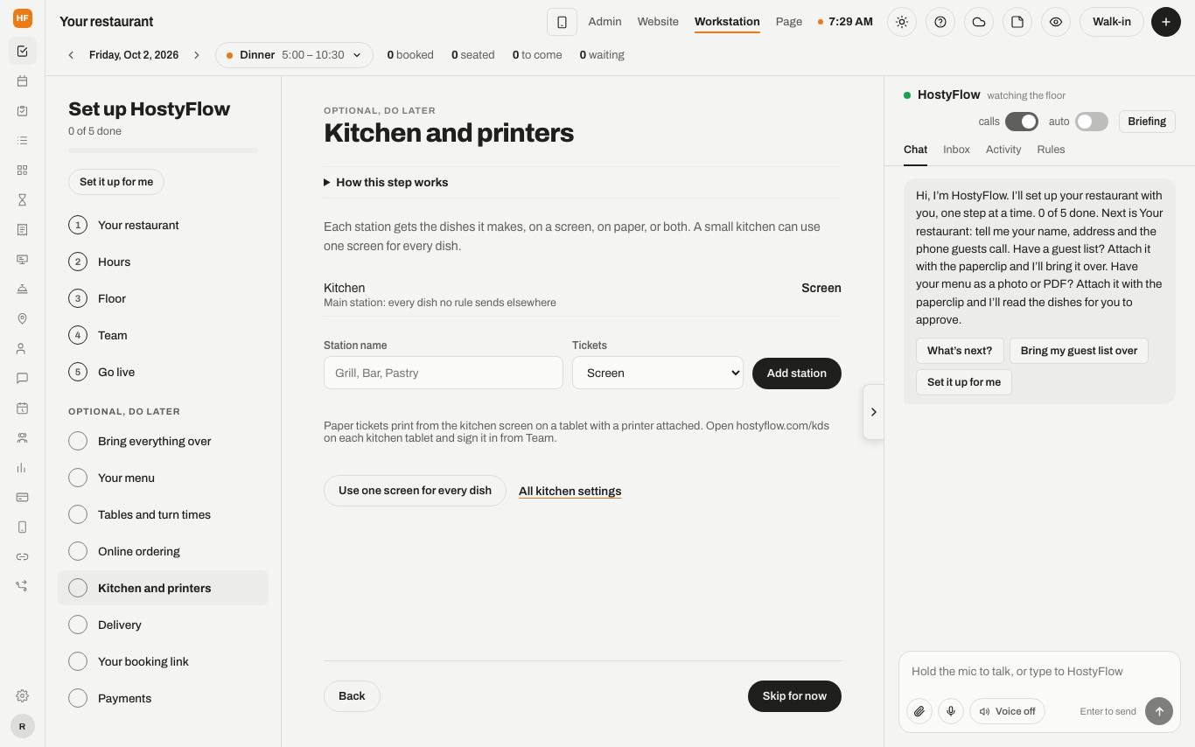The height and width of the screenshot is (747, 1195).
Task: Open the bar chart reports icon
Action: tap(22, 468)
